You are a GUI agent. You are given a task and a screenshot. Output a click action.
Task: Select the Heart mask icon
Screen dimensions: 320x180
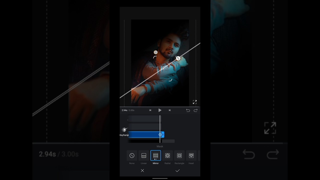[x=191, y=155]
